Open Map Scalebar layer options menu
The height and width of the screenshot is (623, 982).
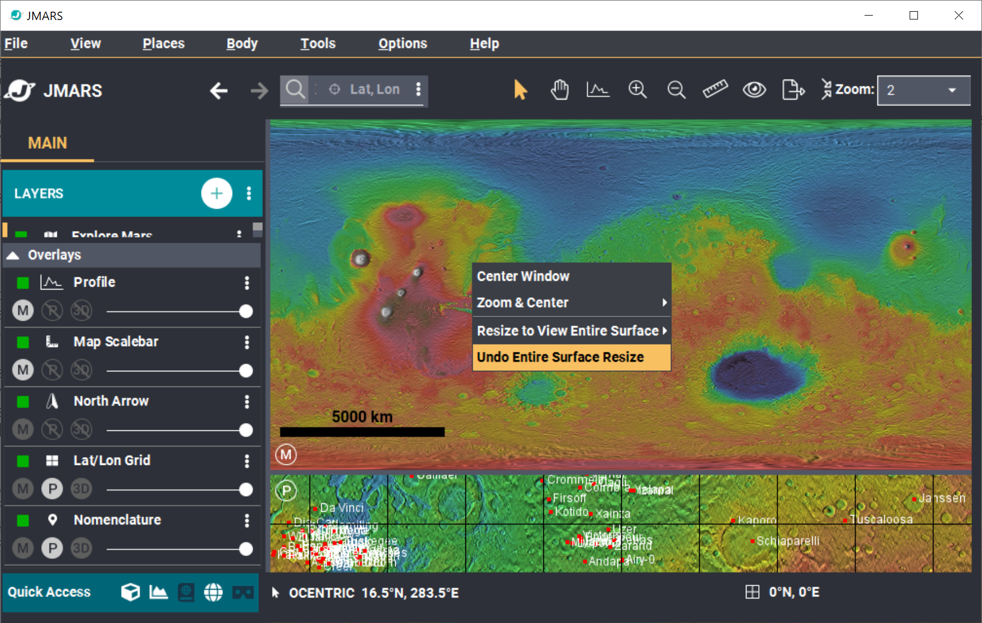247,342
